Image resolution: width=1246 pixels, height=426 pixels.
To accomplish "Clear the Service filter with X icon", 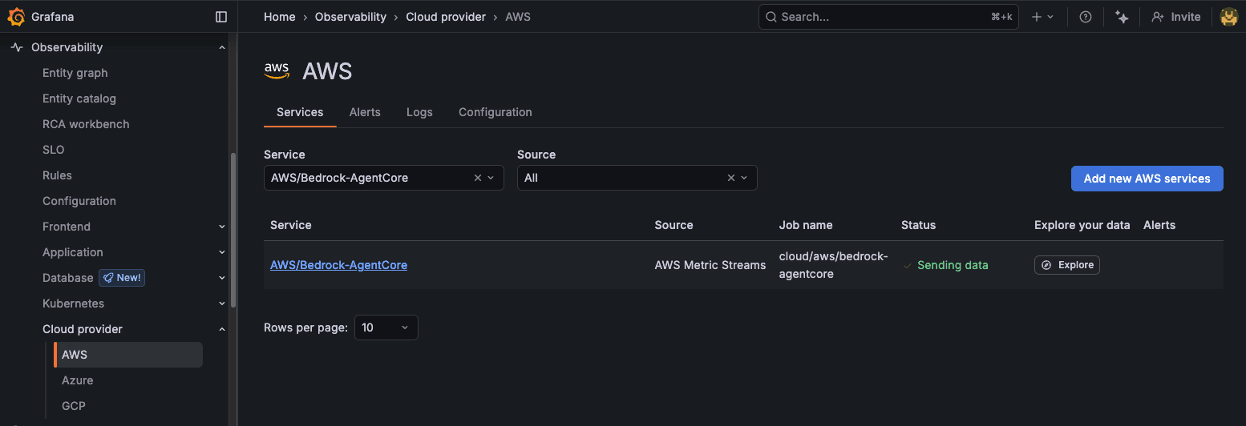I will pyautogui.click(x=478, y=178).
